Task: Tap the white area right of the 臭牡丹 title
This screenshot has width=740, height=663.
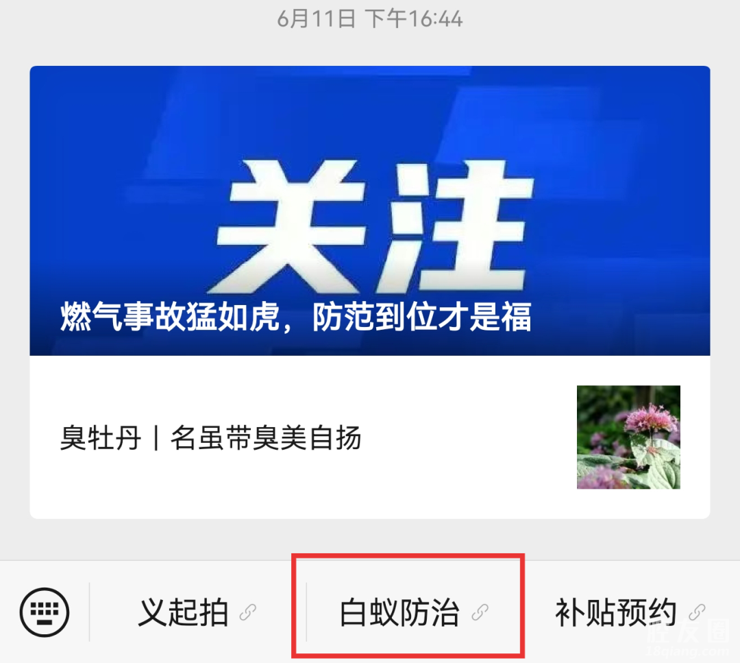Action: [467, 437]
